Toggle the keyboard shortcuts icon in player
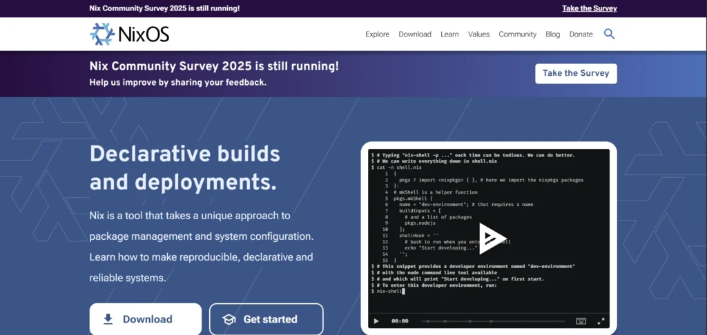Screen dimensions: 707x335 tap(581, 321)
